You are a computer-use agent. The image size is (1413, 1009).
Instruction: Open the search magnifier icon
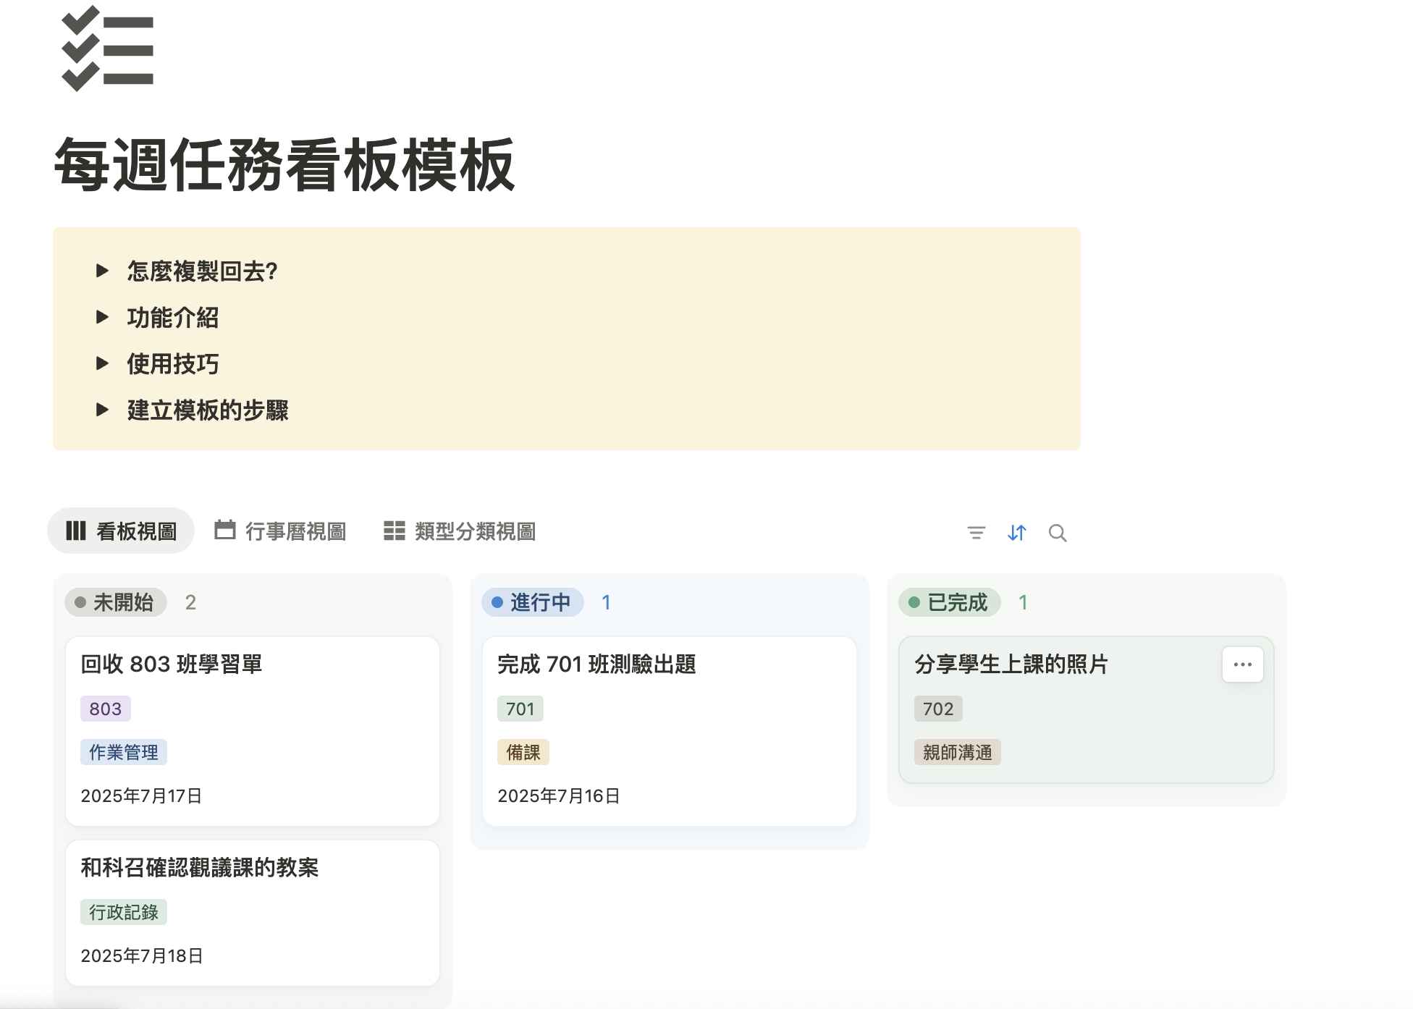click(1057, 533)
